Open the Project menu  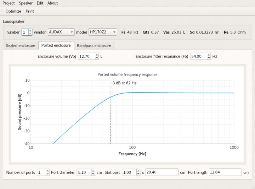point(9,3)
